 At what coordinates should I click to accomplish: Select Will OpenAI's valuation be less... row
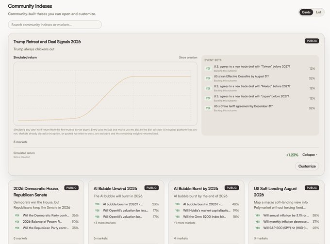(x=126, y=211)
